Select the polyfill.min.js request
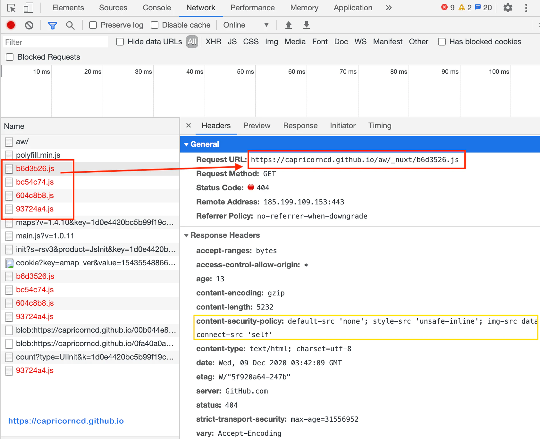Screen dimensions: 540x439 click(x=90, y=155)
